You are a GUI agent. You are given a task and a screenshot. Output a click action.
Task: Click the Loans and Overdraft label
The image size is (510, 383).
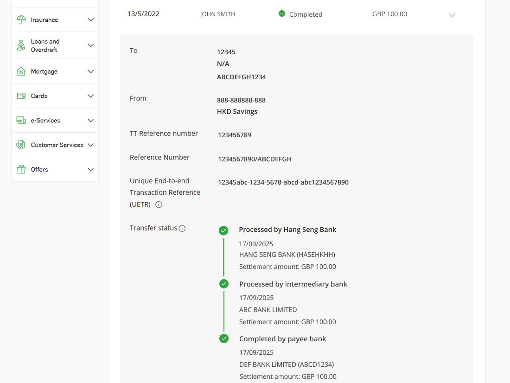(45, 45)
